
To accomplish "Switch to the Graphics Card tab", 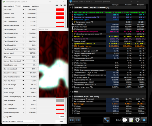I will click(9, 6).
